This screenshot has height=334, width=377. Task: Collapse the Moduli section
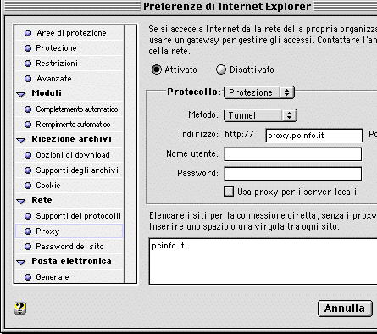(x=21, y=94)
